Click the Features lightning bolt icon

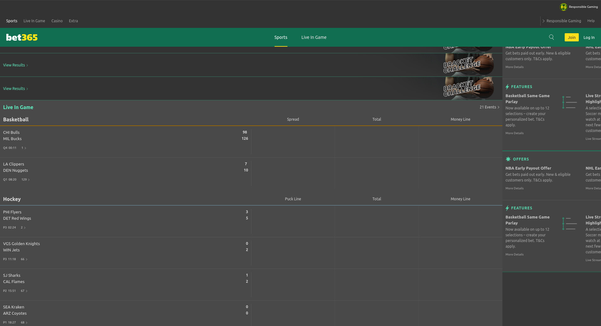[507, 87]
